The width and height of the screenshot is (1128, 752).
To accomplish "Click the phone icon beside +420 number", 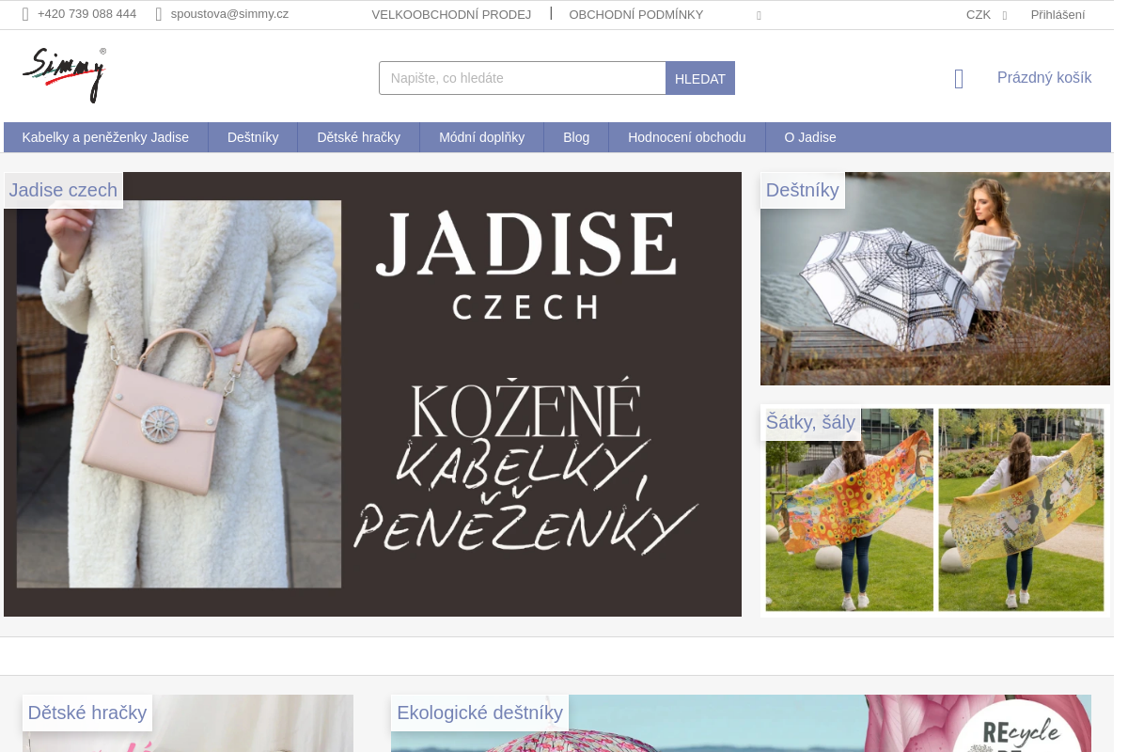I will click(25, 14).
